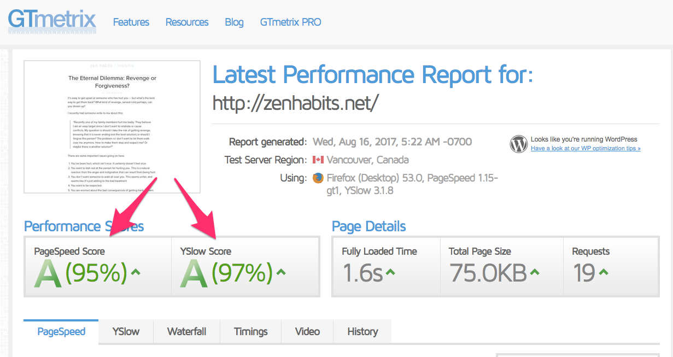The height and width of the screenshot is (357, 673).
Task: Click the PageSpeed Score A grade
Action: [x=48, y=273]
